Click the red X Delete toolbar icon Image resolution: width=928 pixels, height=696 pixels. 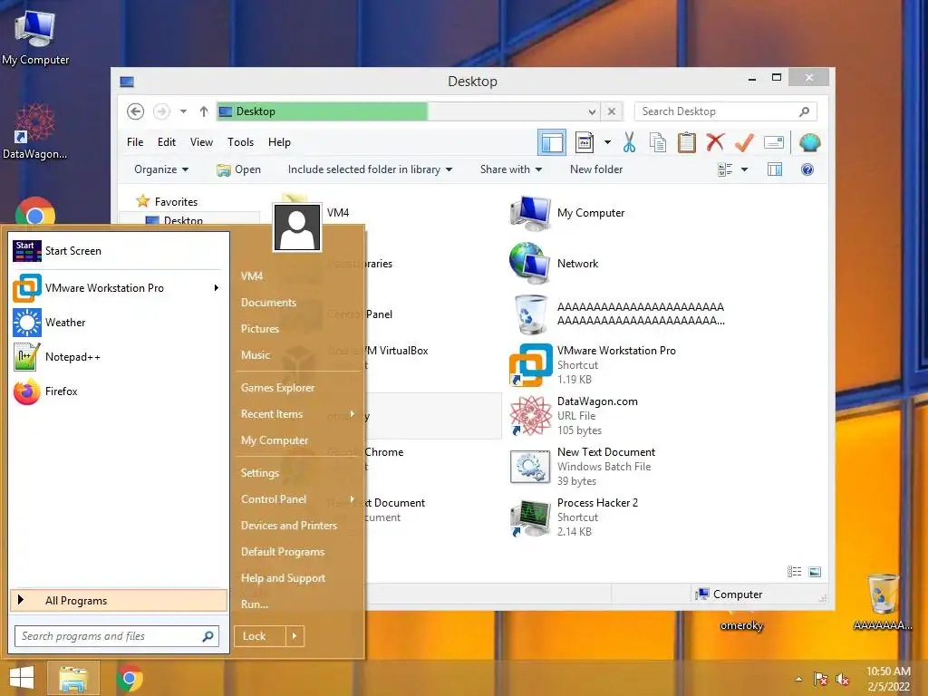coord(715,142)
